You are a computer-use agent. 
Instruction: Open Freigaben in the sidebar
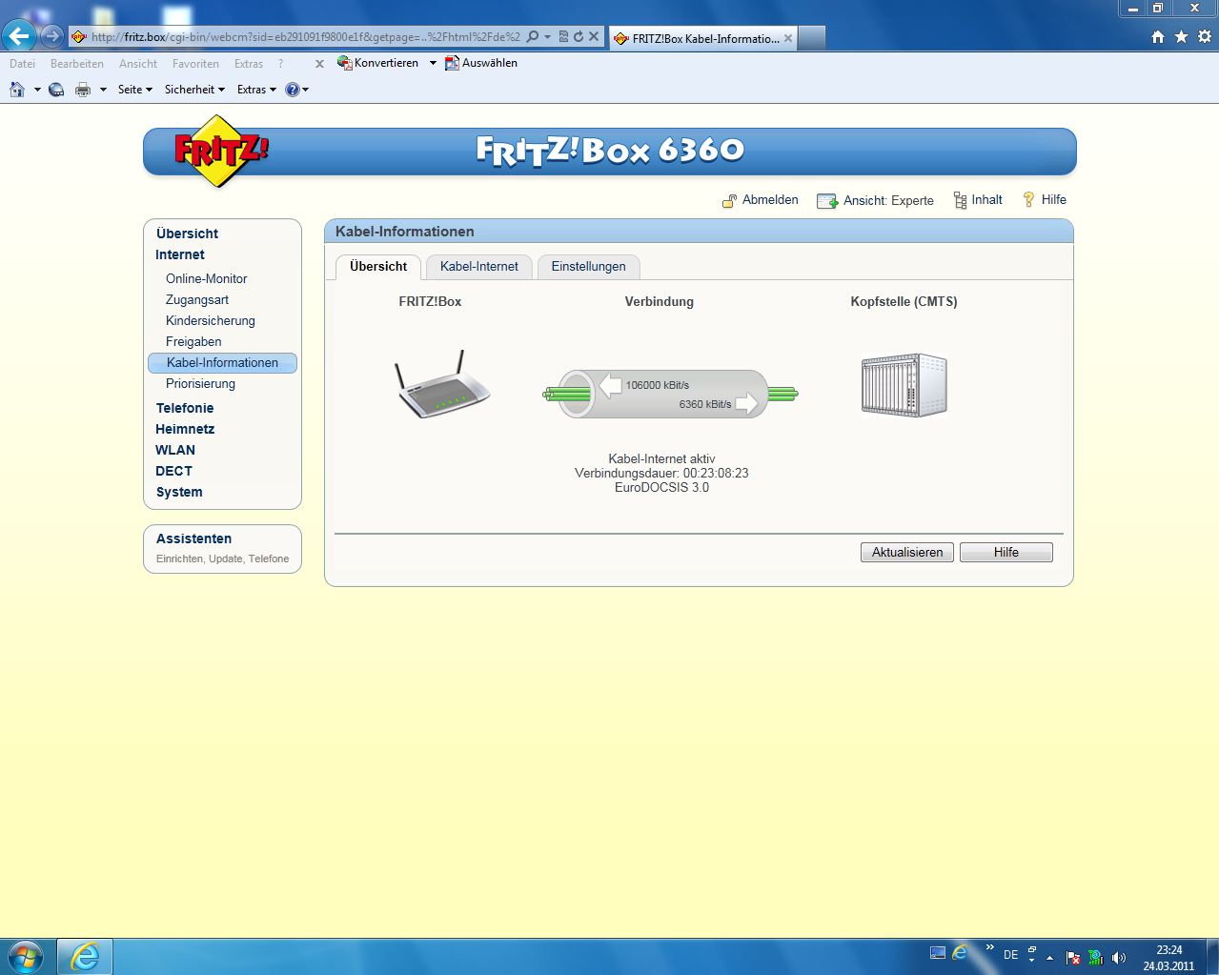pyautogui.click(x=193, y=342)
